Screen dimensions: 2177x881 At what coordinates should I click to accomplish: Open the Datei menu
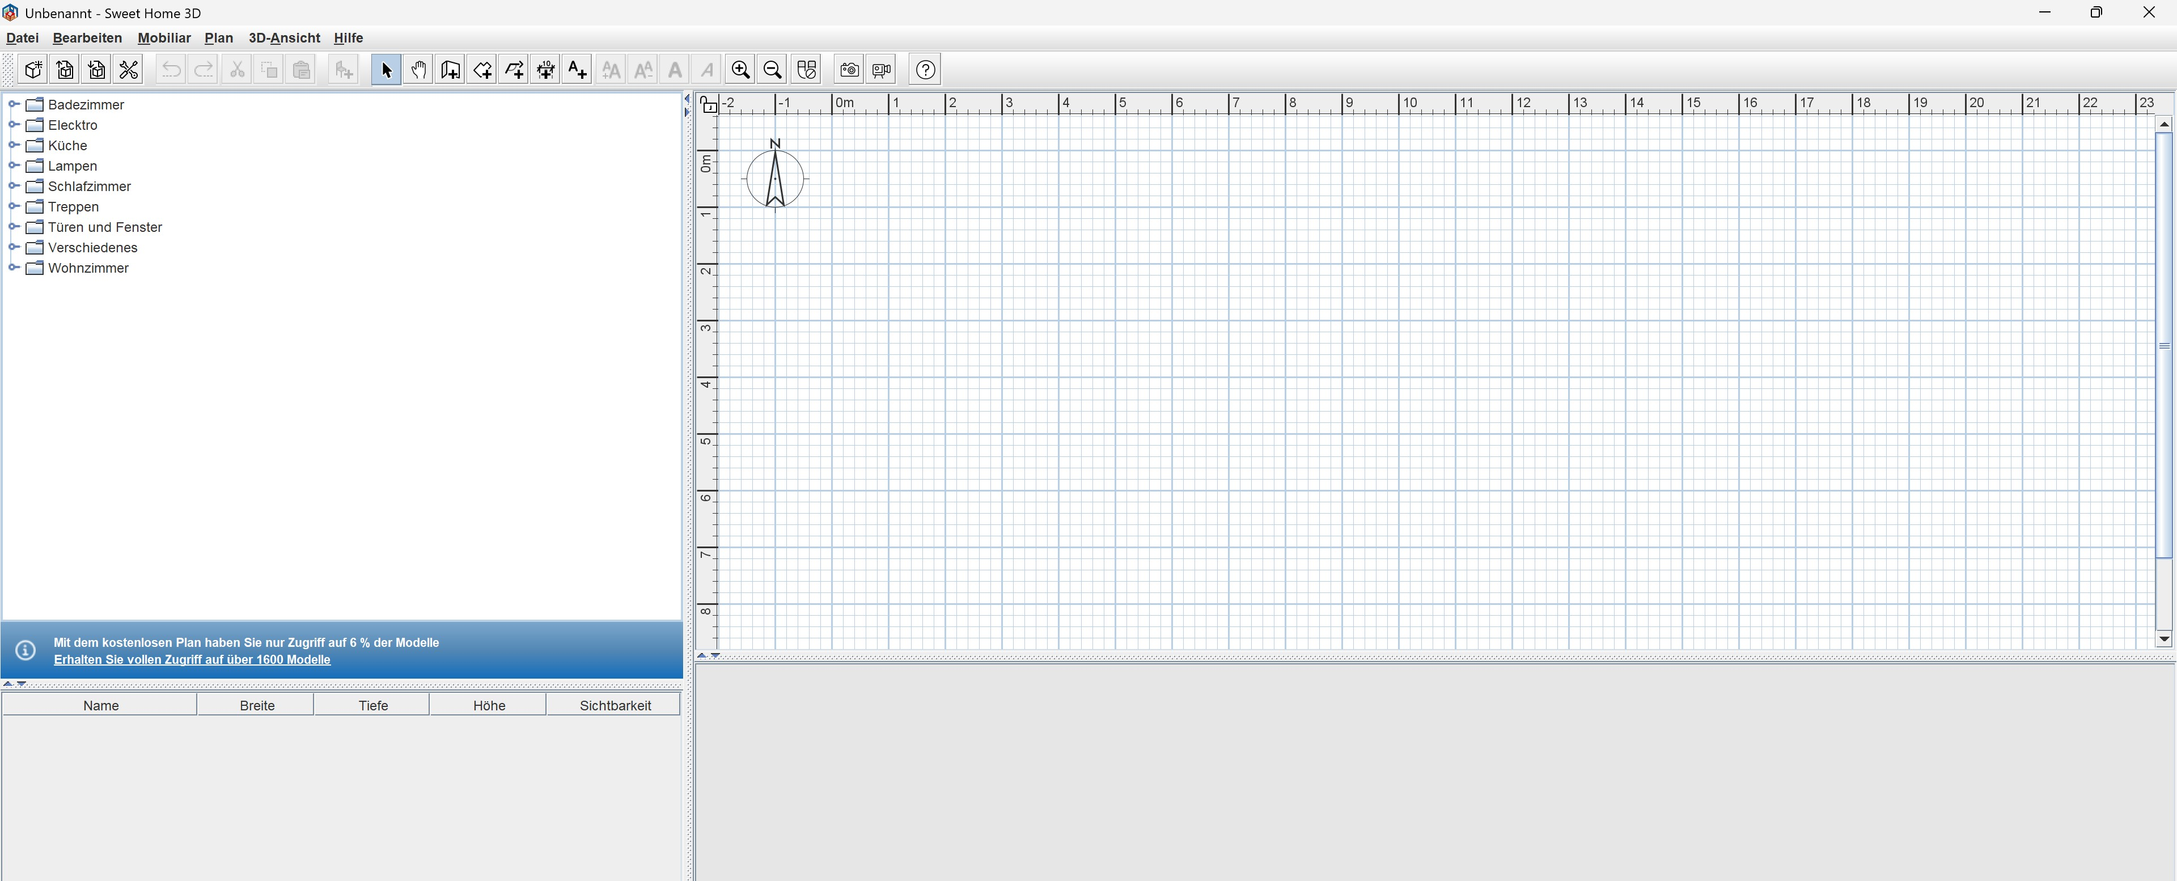22,37
